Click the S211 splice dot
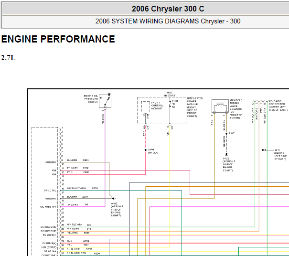The image size is (289, 256). [x=263, y=150]
